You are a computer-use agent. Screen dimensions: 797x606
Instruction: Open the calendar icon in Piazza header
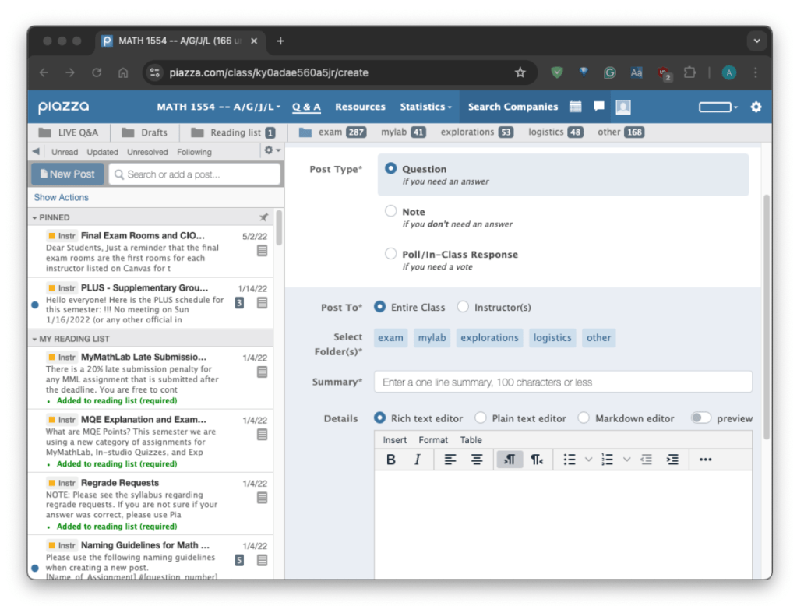click(x=576, y=106)
